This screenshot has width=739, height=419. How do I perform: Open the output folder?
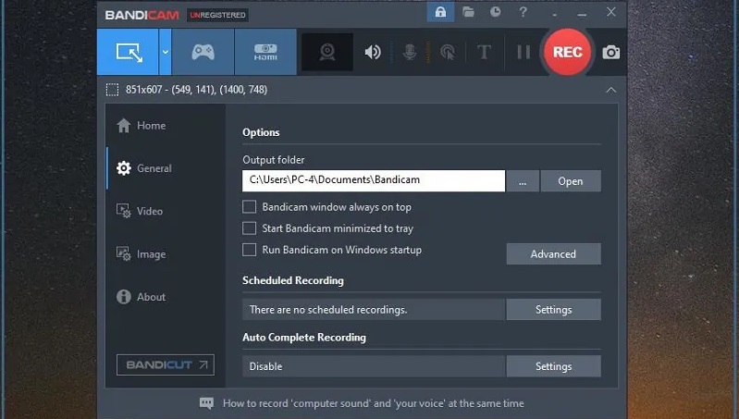click(571, 181)
